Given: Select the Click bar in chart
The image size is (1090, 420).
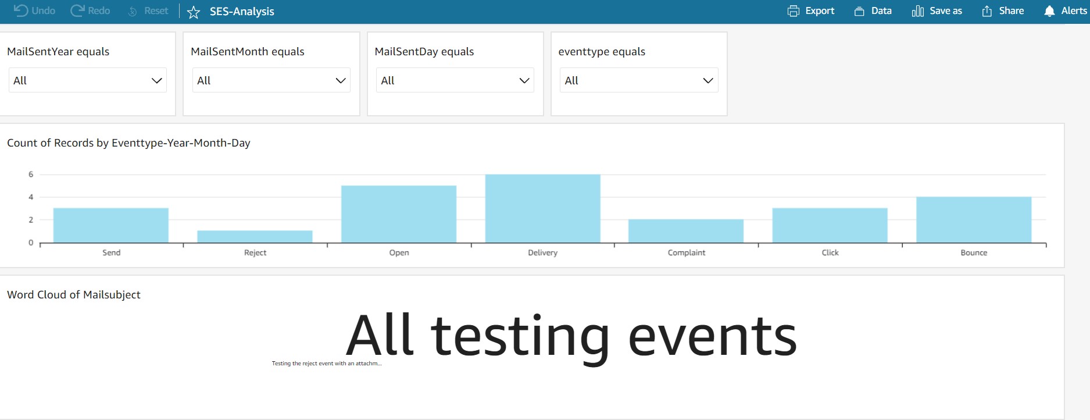Looking at the screenshot, I should coord(830,225).
